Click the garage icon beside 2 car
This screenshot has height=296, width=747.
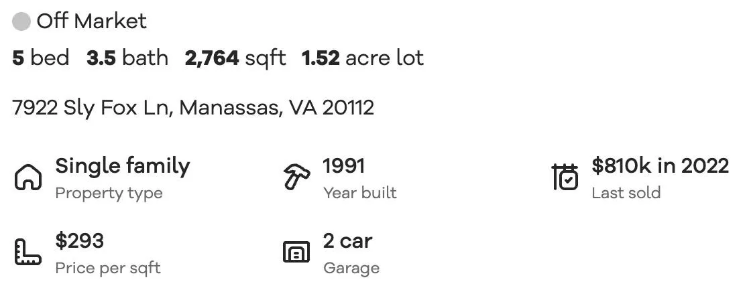[296, 252]
